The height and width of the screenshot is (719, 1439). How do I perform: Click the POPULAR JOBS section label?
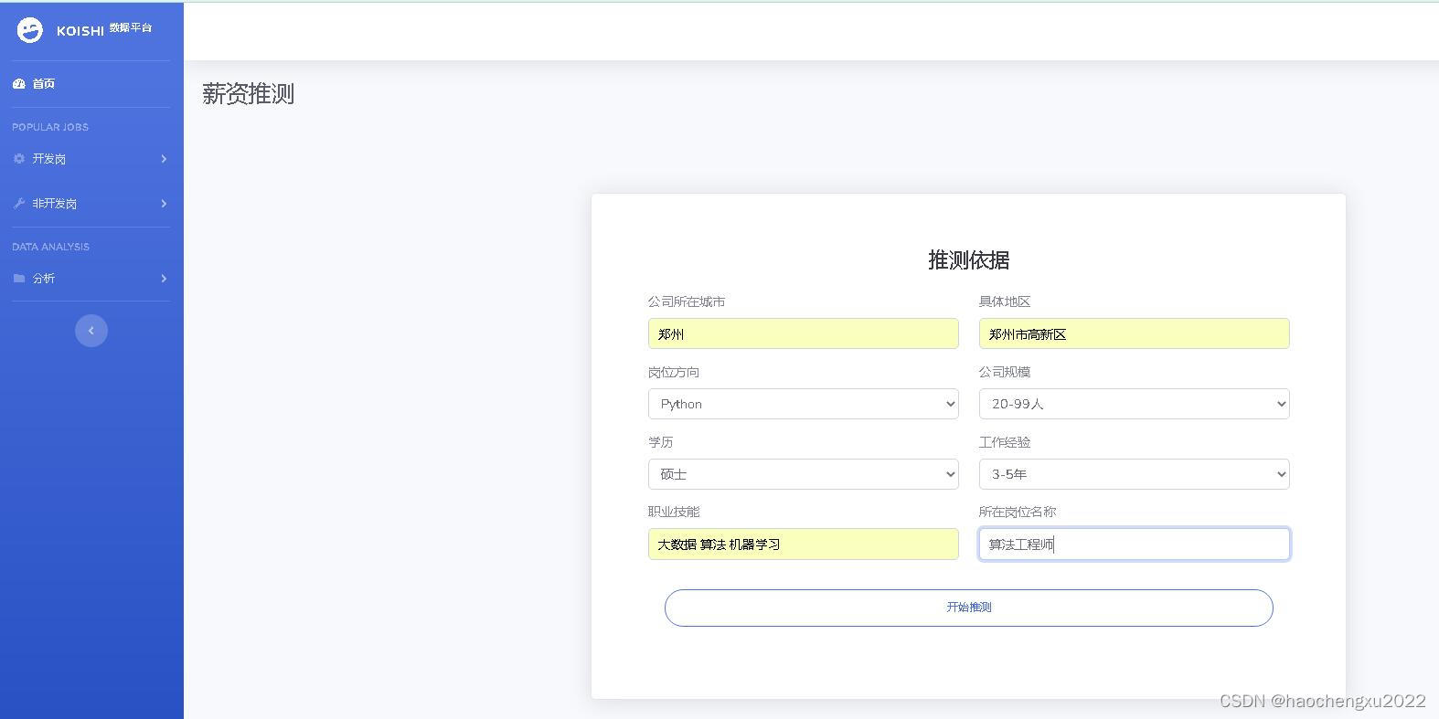50,127
